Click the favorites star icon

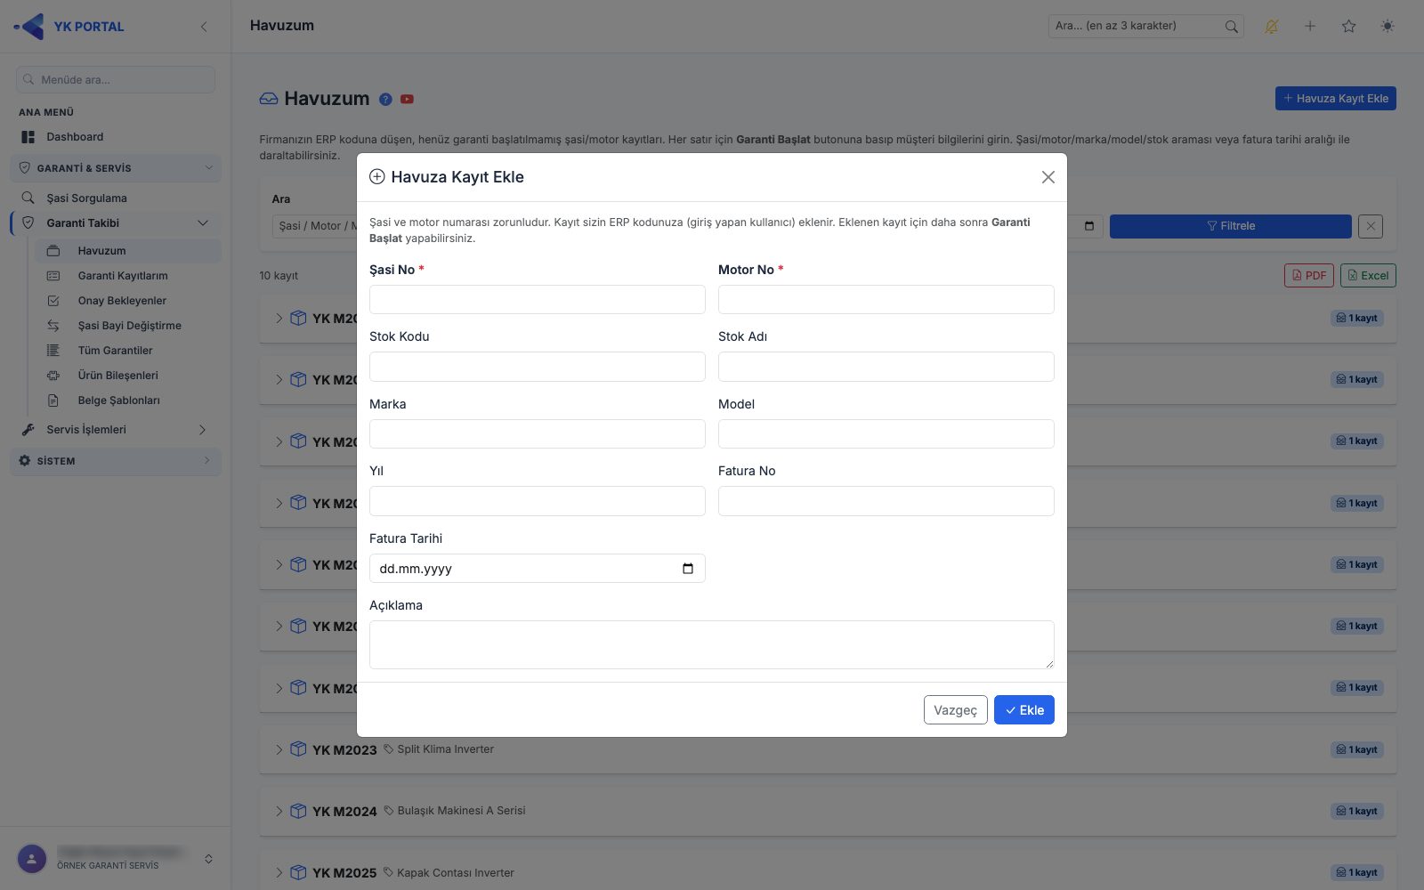(x=1348, y=26)
